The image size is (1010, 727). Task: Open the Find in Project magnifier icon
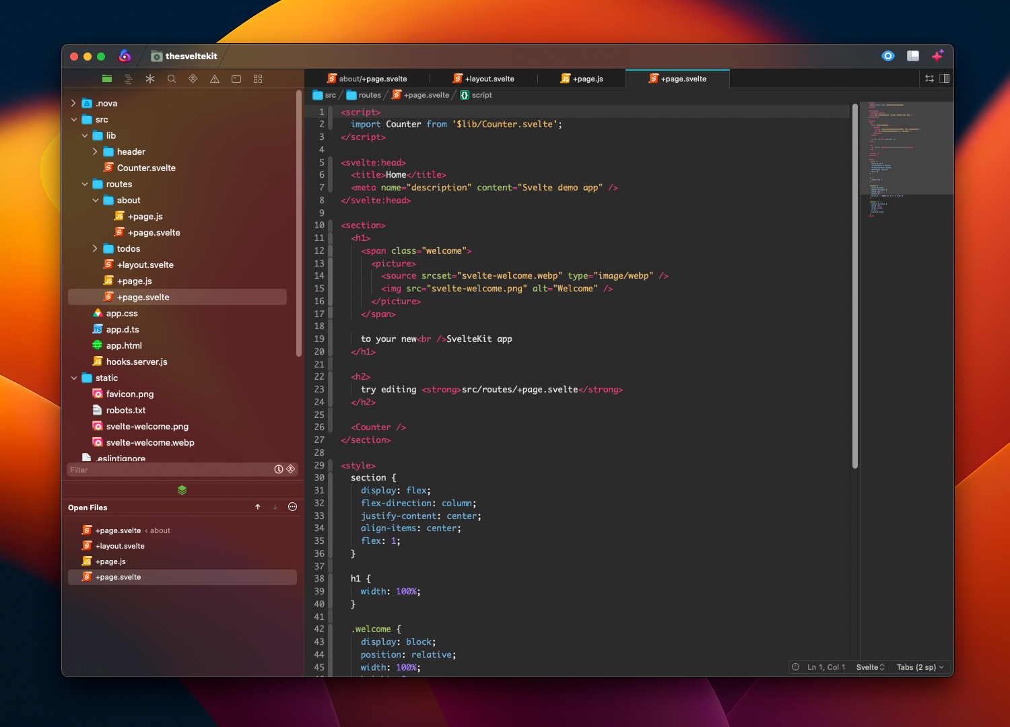click(172, 79)
